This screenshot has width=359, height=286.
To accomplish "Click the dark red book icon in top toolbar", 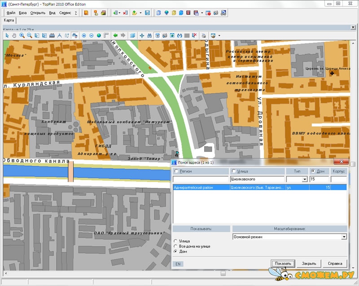I will tap(188, 13).
